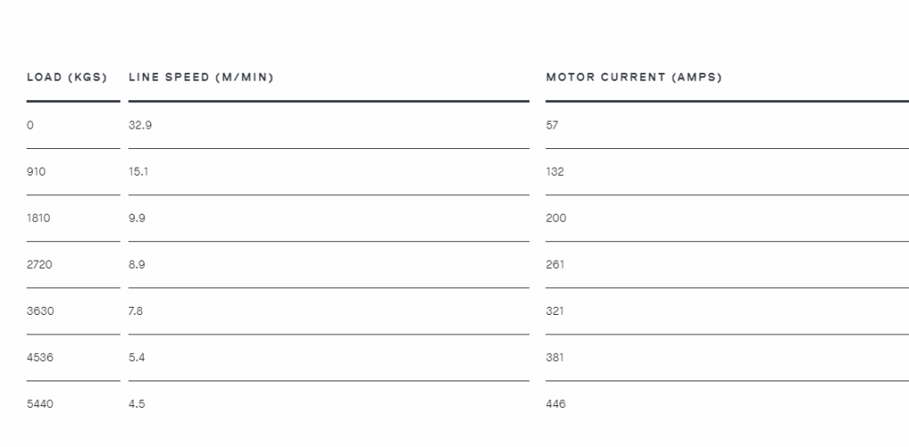Screen dimensions: 909x447
Task: Click the MOTOR CURRENT (AMPS) column header
Action: point(634,77)
